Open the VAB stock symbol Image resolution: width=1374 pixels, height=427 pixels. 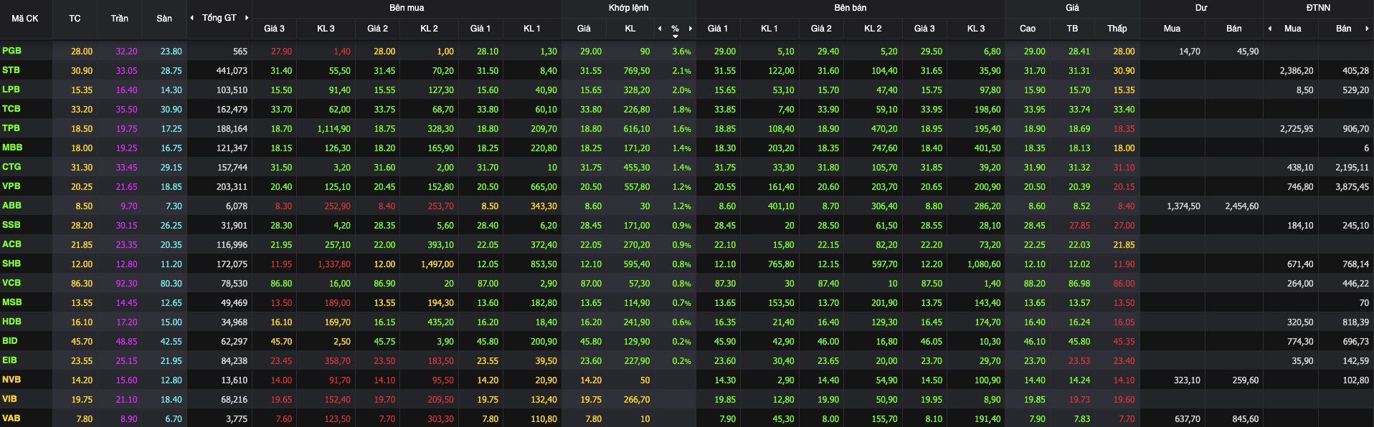pyautogui.click(x=11, y=418)
